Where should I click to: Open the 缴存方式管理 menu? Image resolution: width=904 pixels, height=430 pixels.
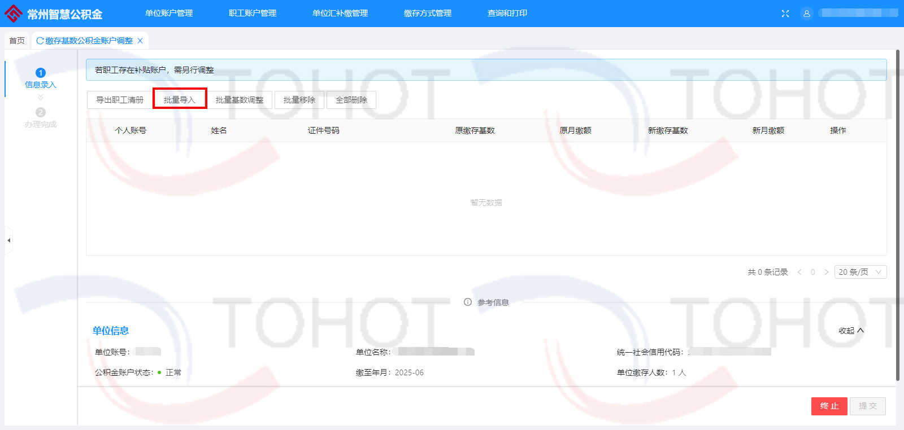[x=428, y=14]
